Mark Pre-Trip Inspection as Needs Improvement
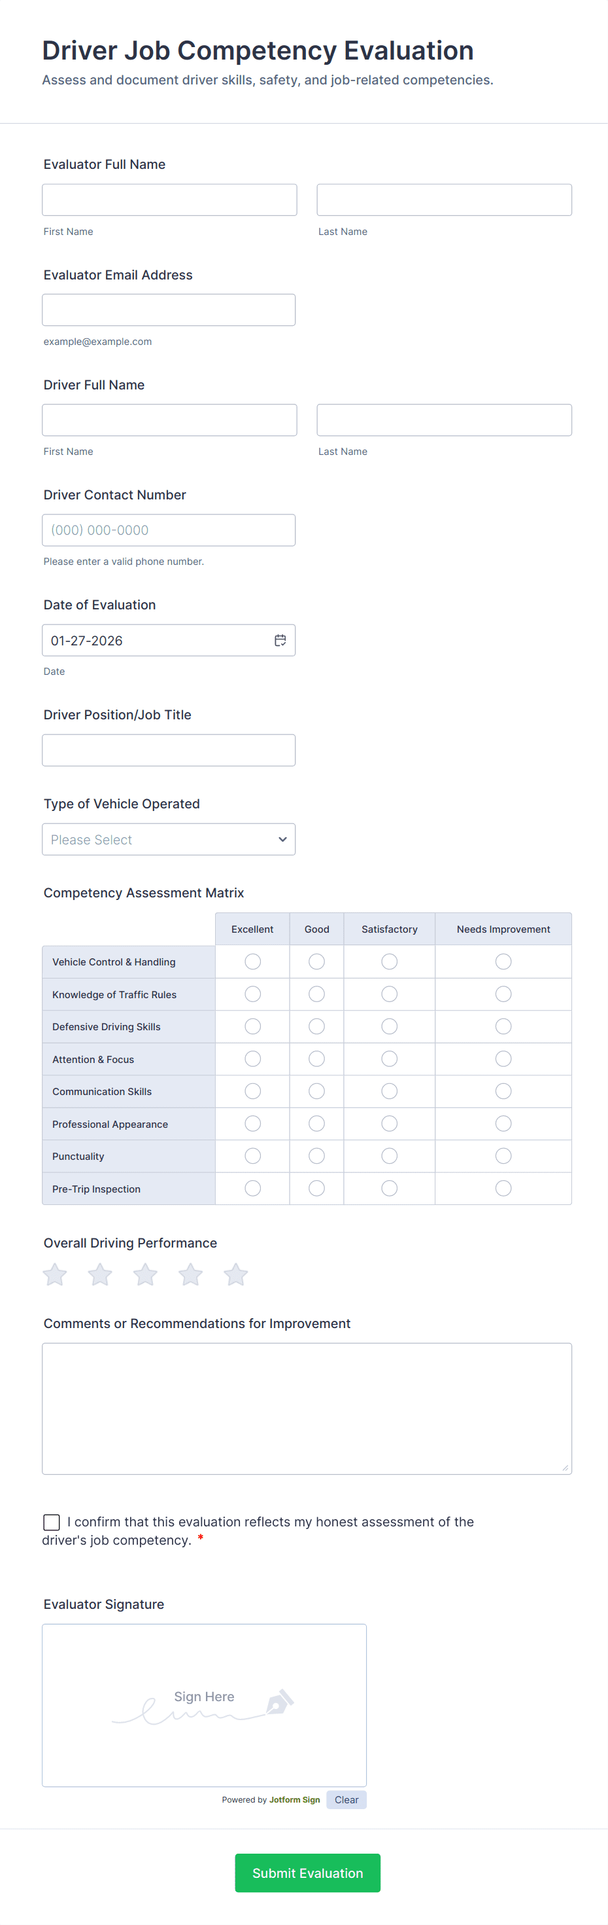The image size is (608, 1925). [x=503, y=1187]
